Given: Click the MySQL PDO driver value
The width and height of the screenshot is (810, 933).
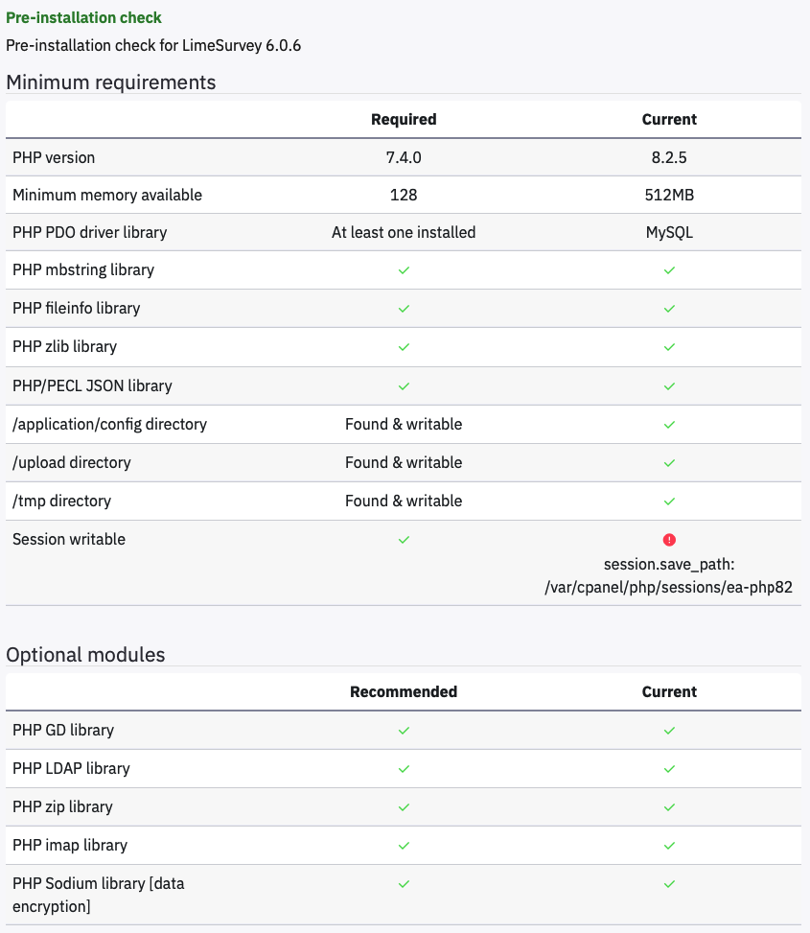Looking at the screenshot, I should [669, 232].
